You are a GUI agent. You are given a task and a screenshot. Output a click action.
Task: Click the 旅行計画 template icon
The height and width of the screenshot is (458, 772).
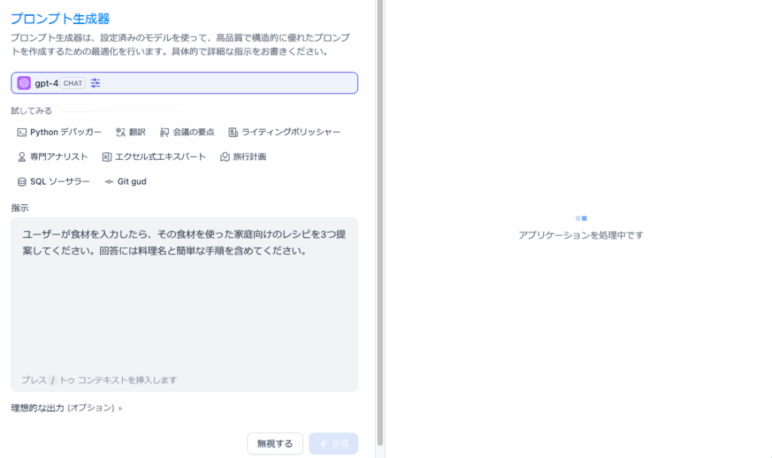(225, 157)
